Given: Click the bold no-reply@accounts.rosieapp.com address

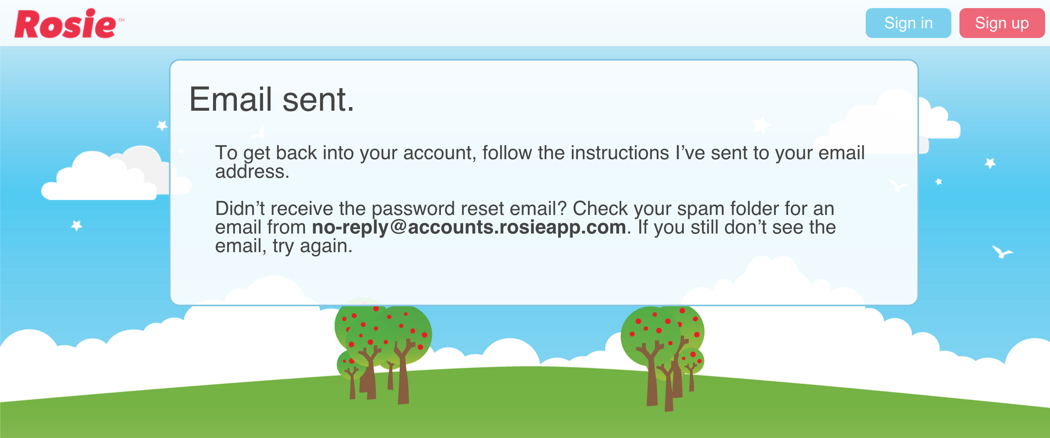Looking at the screenshot, I should 469,227.
